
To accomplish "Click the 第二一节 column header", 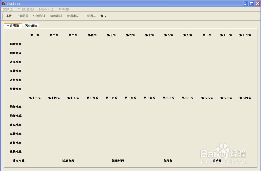I will 188,98.
